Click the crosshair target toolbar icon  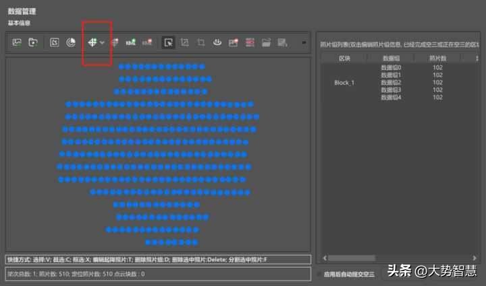[x=92, y=42]
